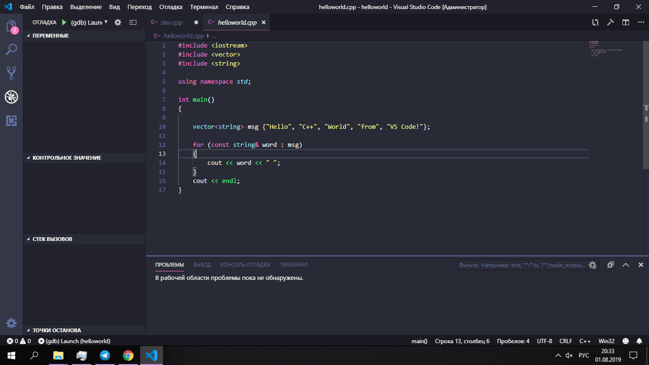649x365 pixels.
Task: Click the VS Code logo in title bar
Action: pyautogui.click(x=8, y=7)
